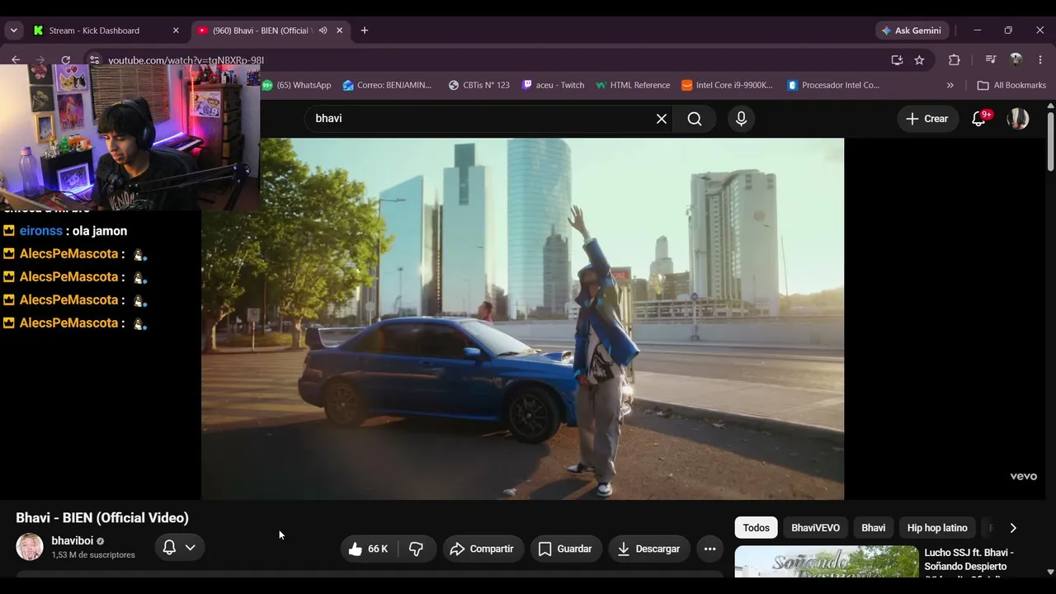Image resolution: width=1056 pixels, height=594 pixels.
Task: Share the video via Compartir
Action: 483,549
